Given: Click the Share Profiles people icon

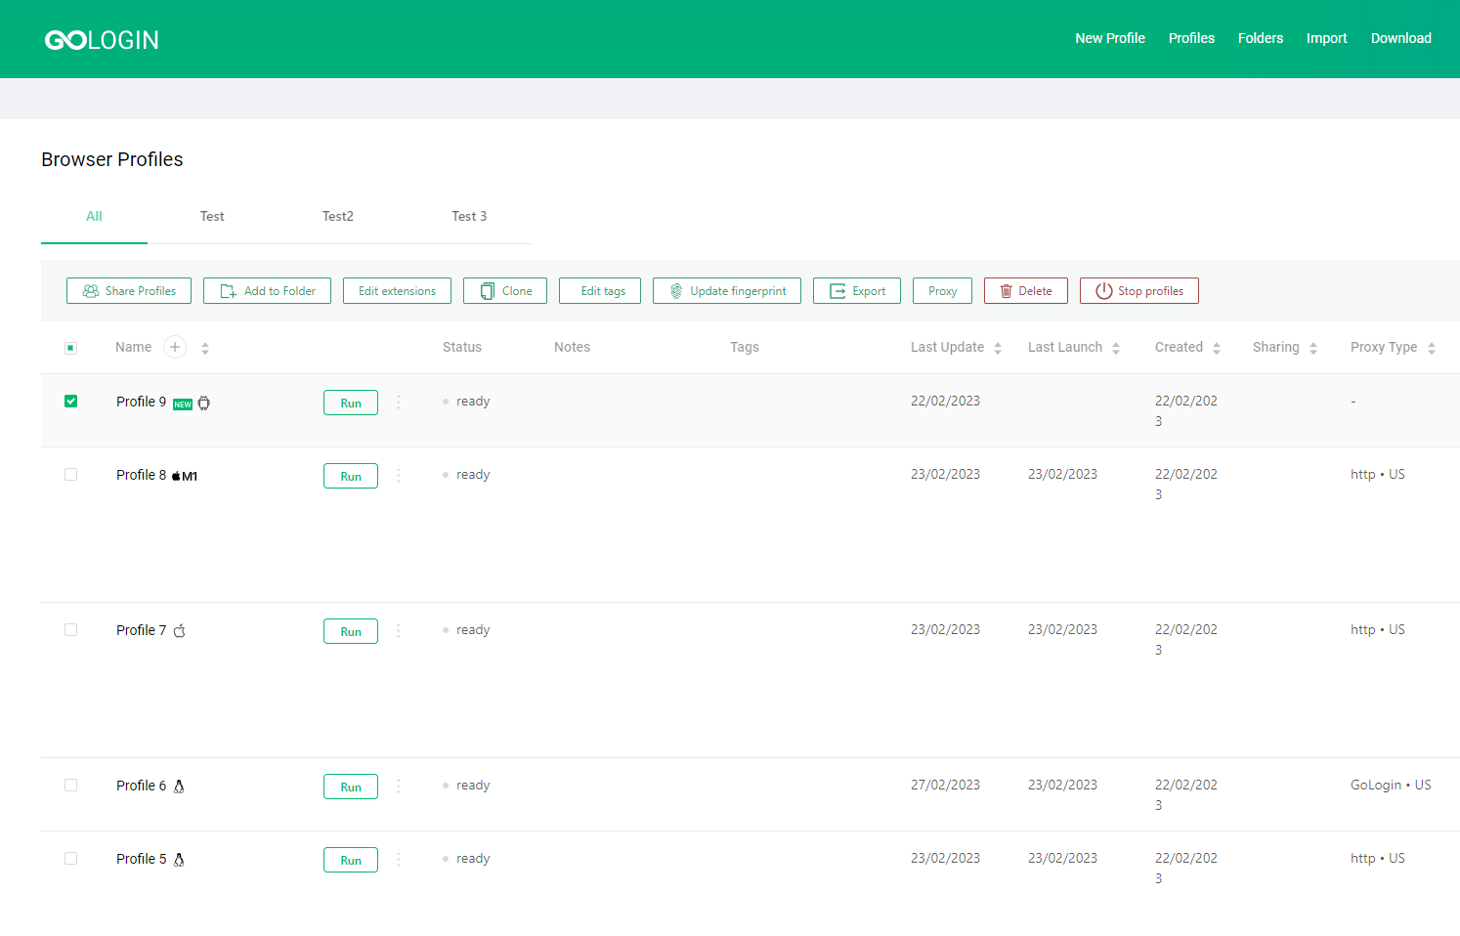Looking at the screenshot, I should [x=90, y=290].
